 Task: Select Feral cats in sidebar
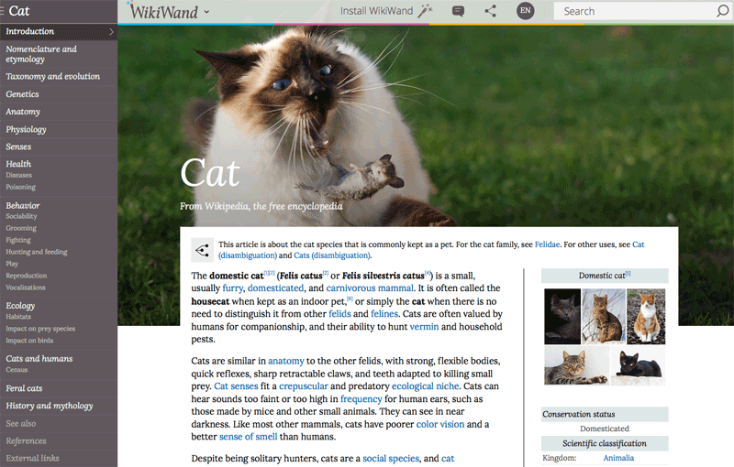point(25,388)
